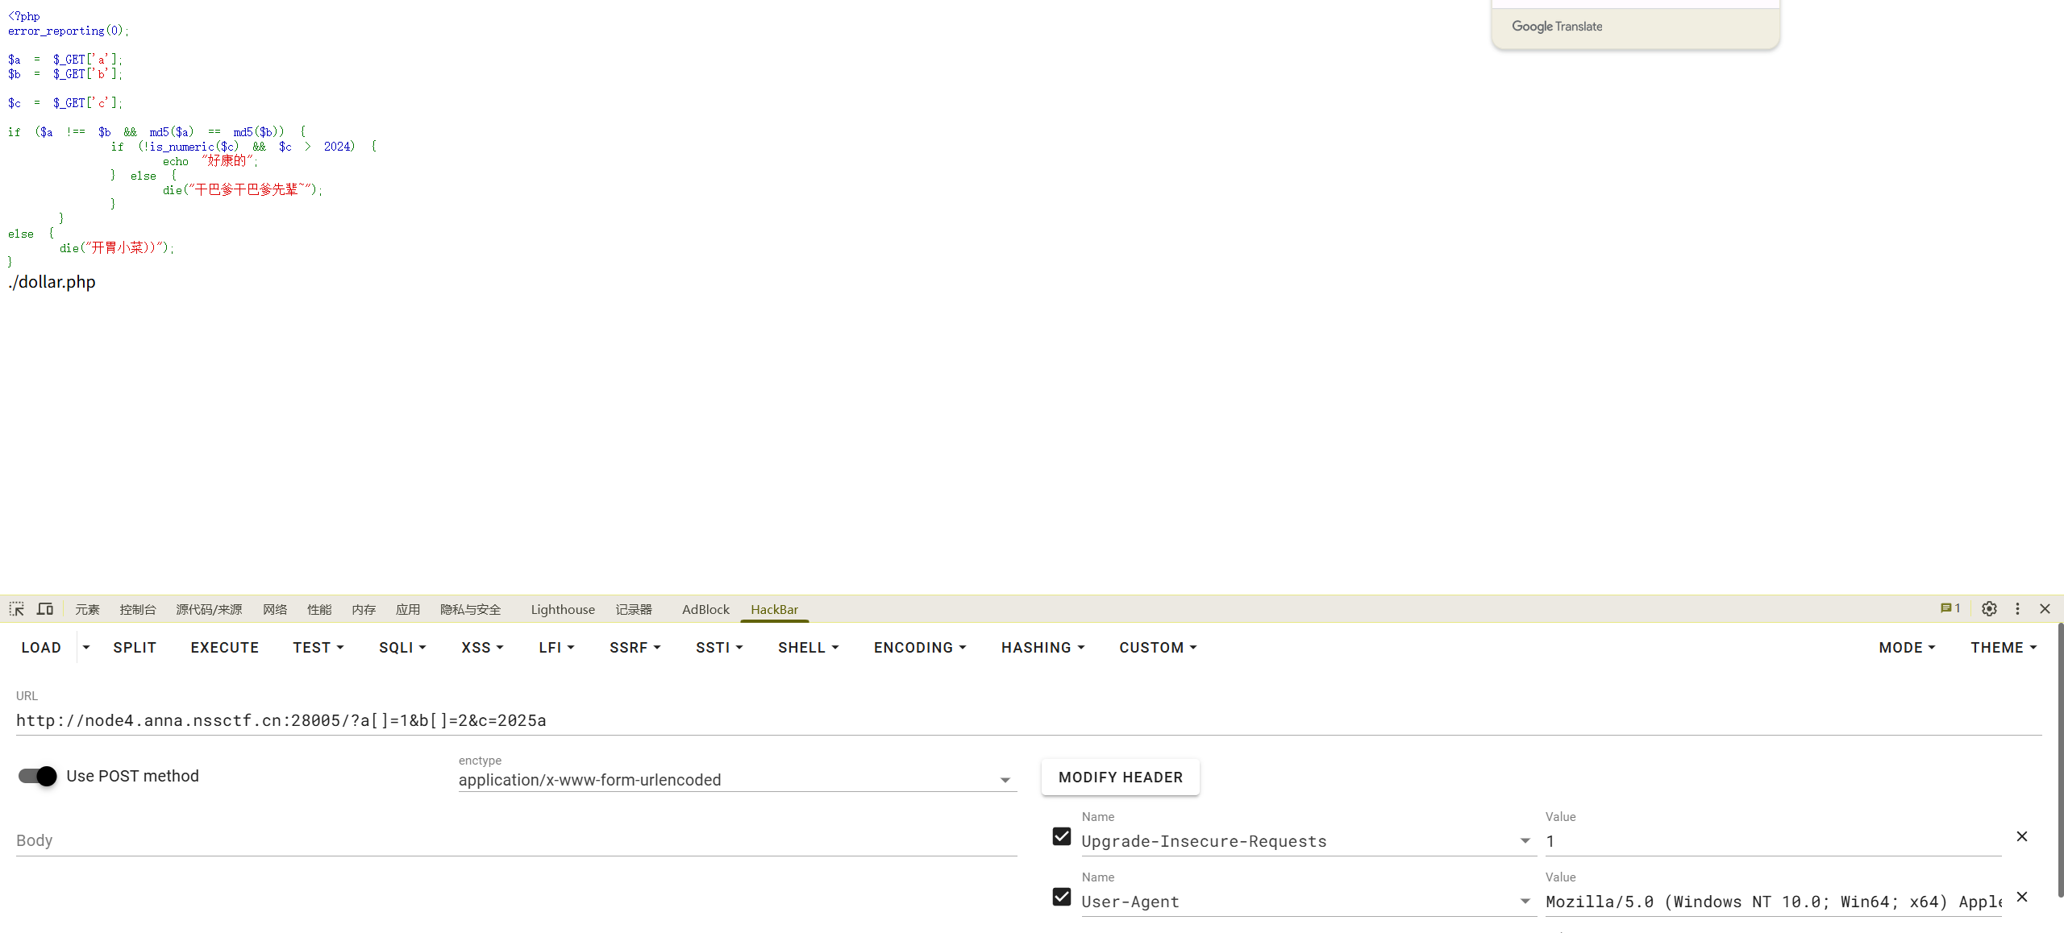Remove the Upgrade-Insecure-Requests header row
This screenshot has height=933, width=2064.
[x=2021, y=836]
